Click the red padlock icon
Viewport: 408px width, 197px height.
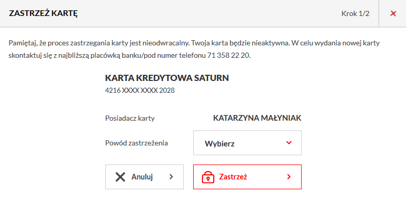(x=208, y=177)
